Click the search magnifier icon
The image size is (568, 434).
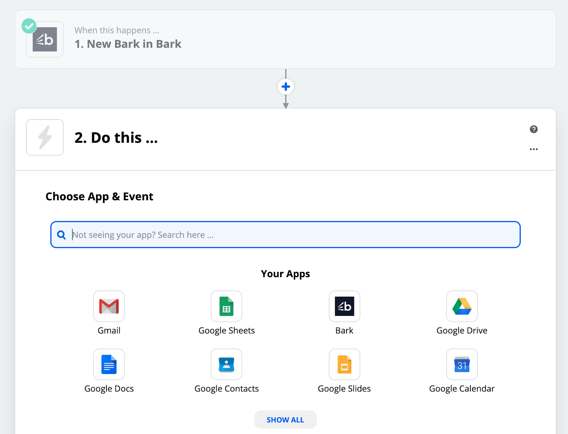point(61,235)
